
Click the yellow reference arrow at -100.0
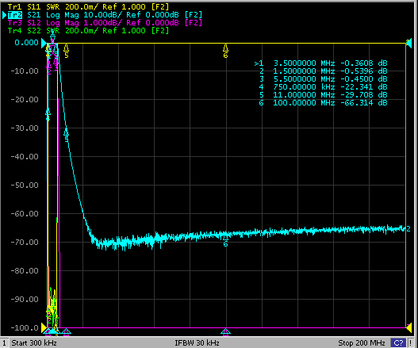(44, 327)
